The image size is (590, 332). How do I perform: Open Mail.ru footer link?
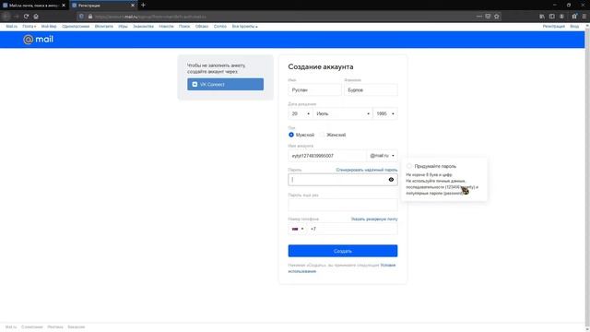pyautogui.click(x=11, y=327)
